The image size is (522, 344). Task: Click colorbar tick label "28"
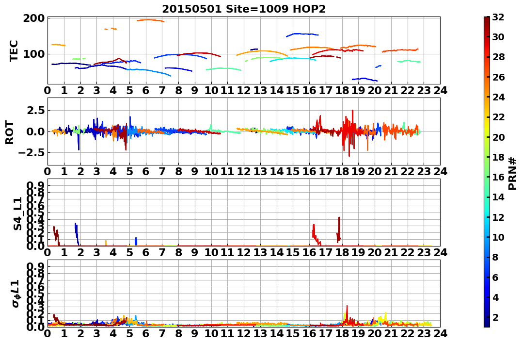498,57
